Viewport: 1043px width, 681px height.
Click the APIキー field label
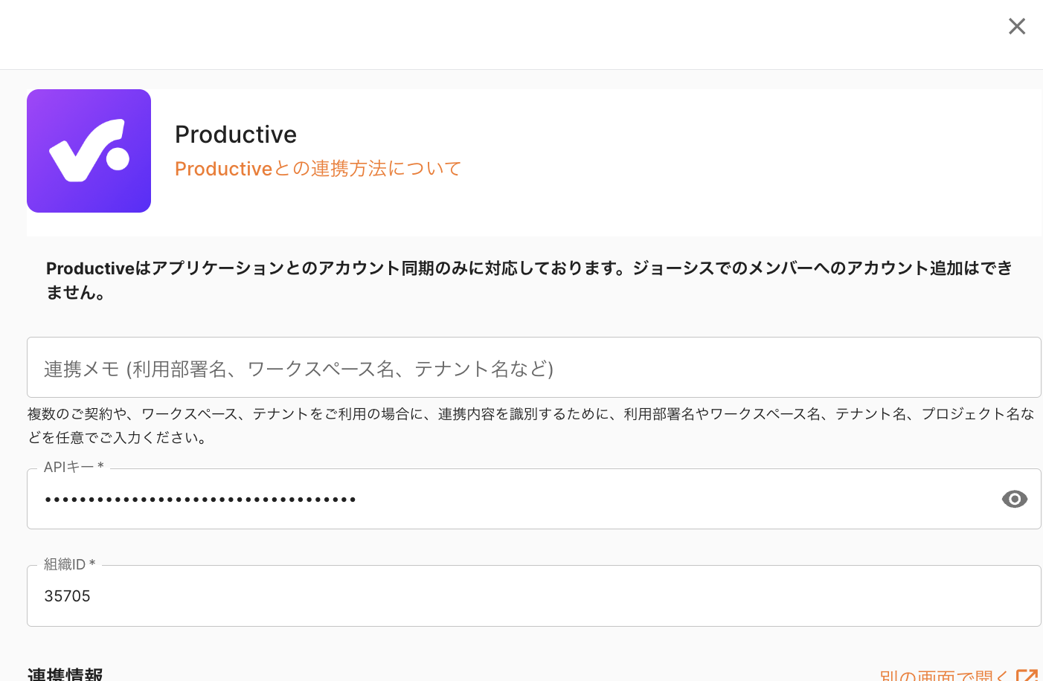click(73, 467)
